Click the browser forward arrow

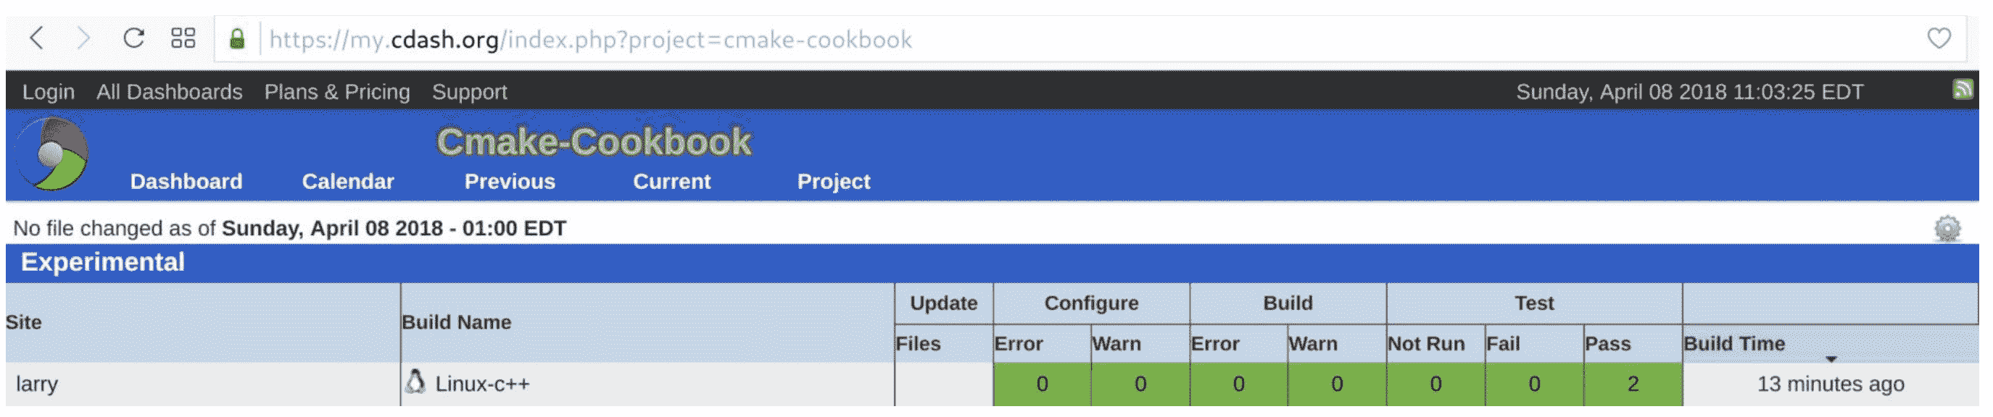[83, 38]
